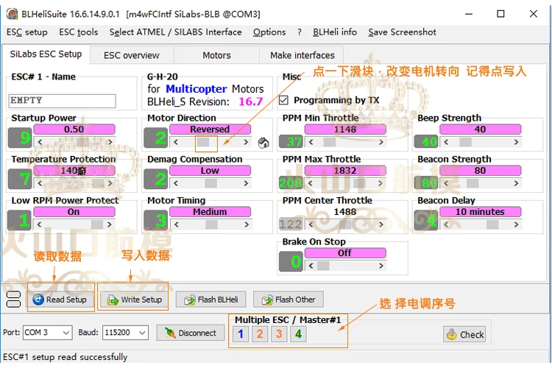
Task: Click the "16.7" BLHeli_S revision number
Action: (251, 102)
